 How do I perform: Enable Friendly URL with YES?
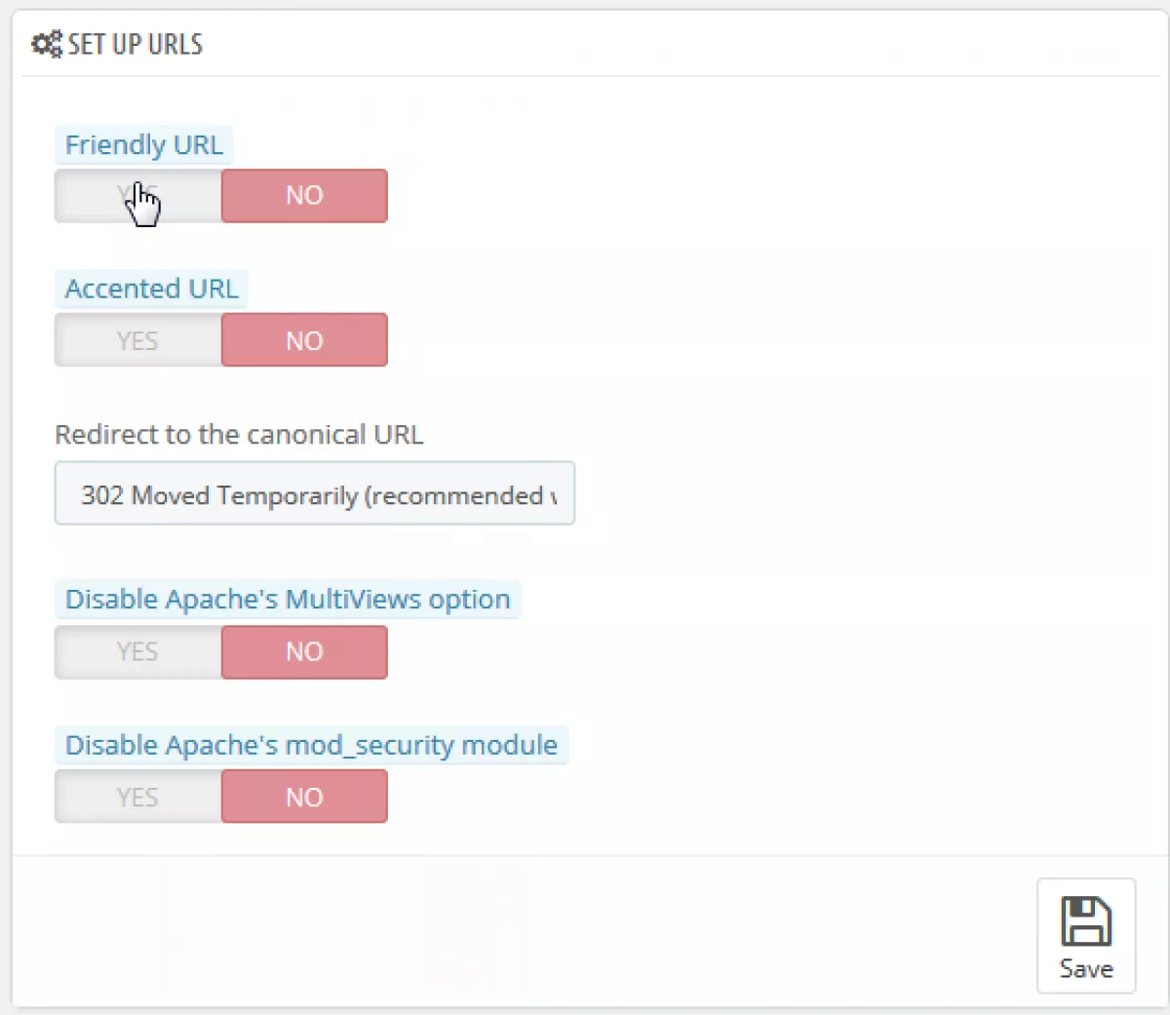pos(138,196)
